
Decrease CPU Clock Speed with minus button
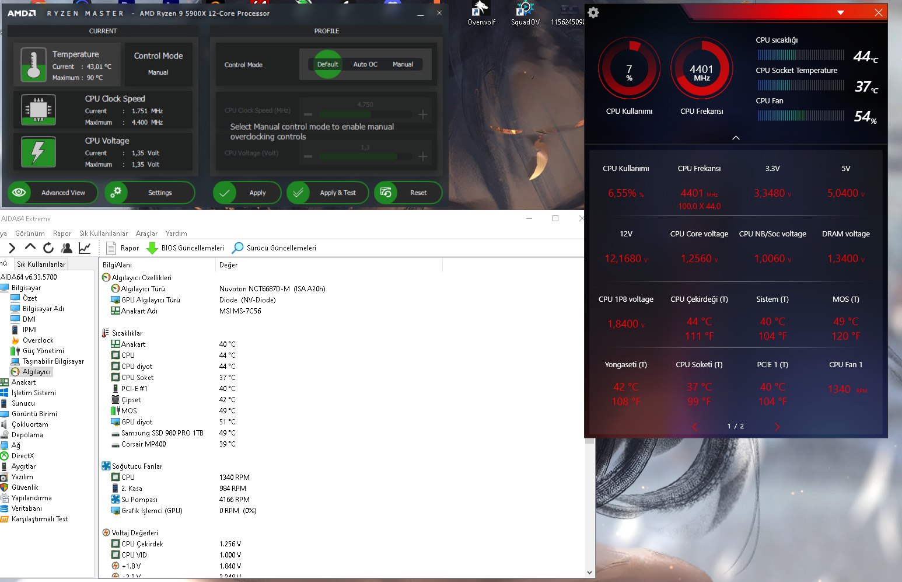tap(308, 114)
